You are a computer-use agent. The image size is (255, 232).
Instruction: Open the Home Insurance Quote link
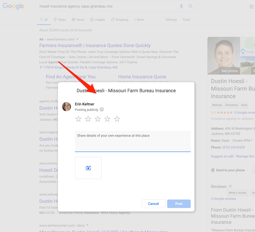[x=142, y=77]
